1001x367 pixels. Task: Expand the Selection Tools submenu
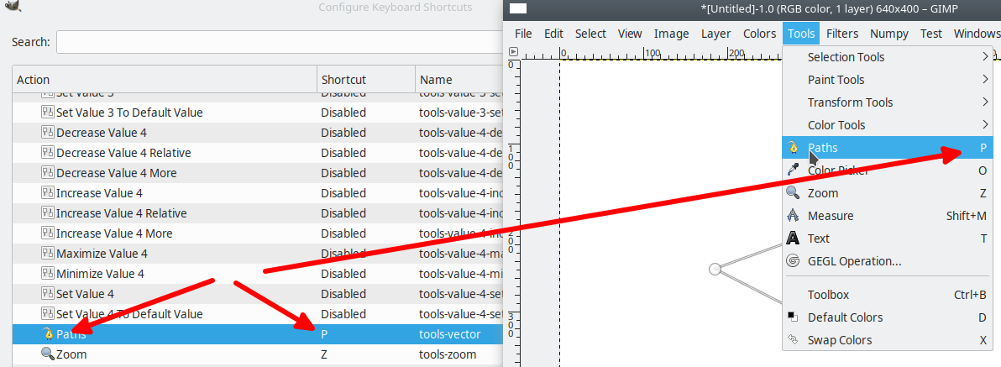pyautogui.click(x=888, y=57)
